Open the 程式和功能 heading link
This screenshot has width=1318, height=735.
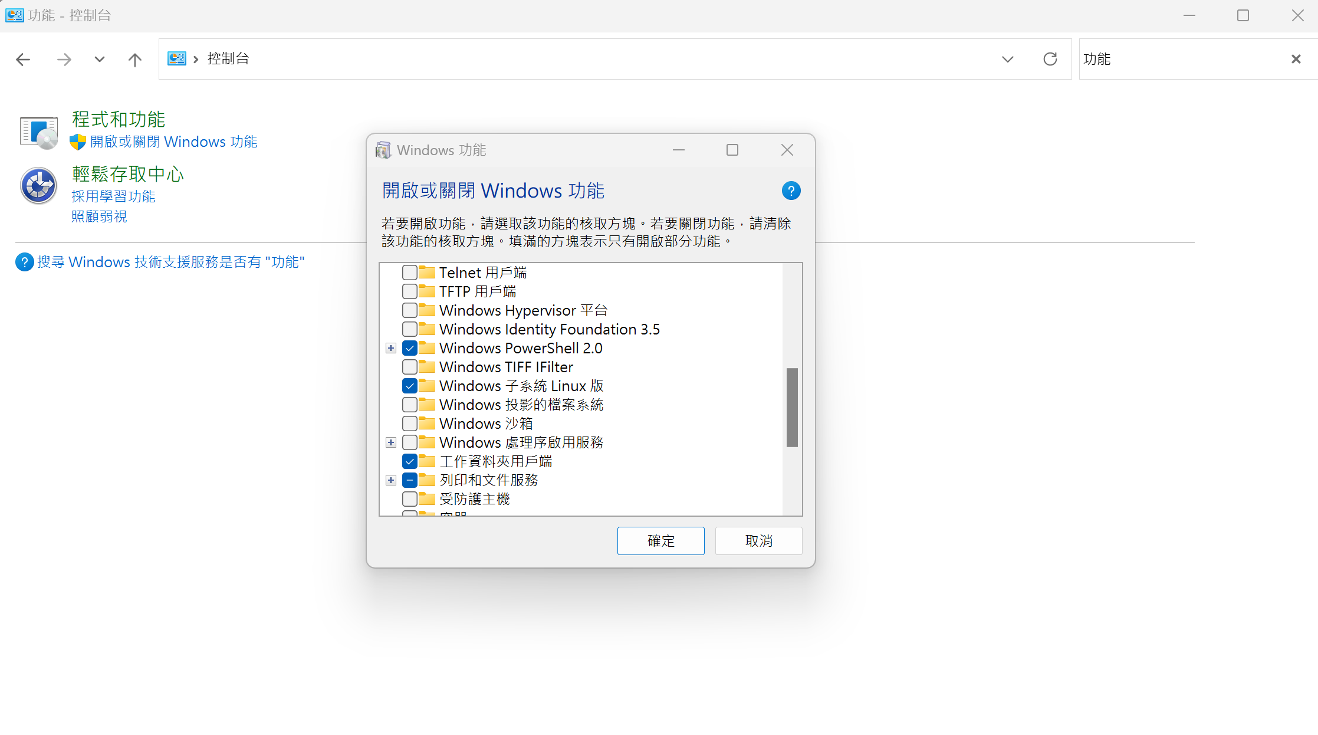click(119, 119)
